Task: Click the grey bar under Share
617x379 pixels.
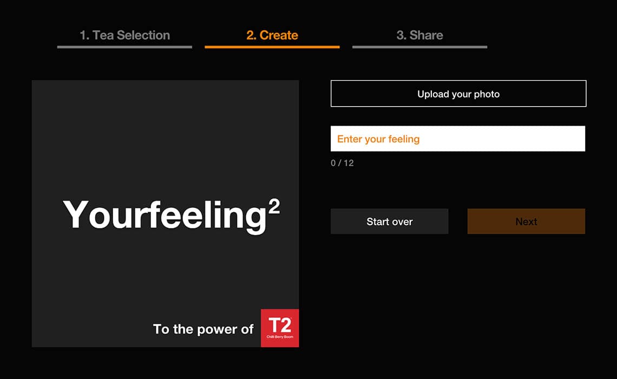Action: [419, 47]
